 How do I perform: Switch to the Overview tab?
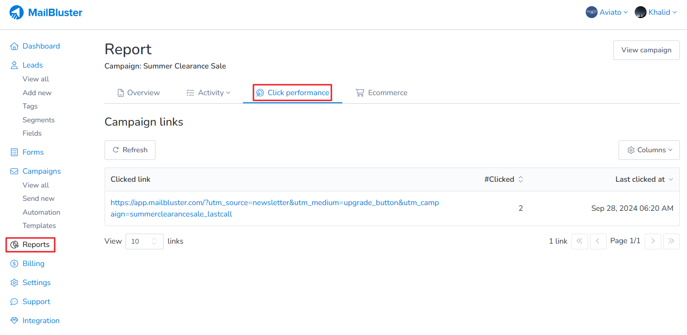139,93
